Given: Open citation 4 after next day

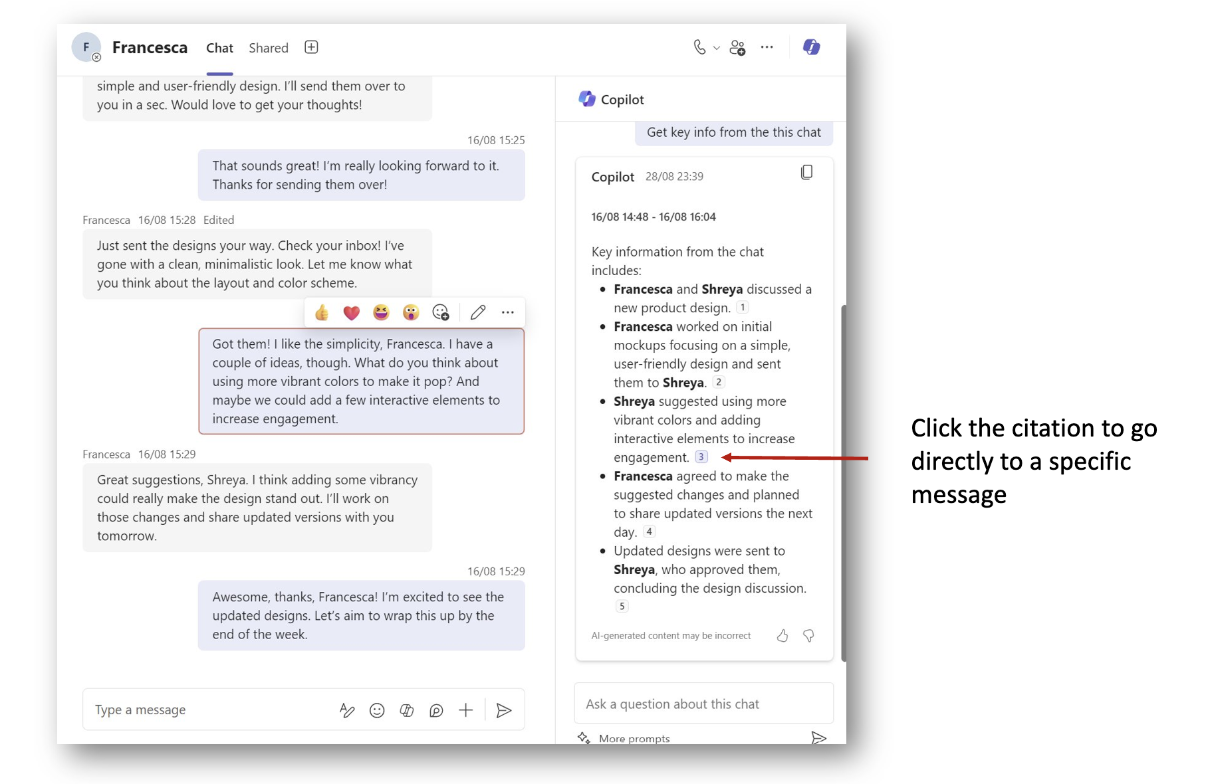Looking at the screenshot, I should click(650, 532).
